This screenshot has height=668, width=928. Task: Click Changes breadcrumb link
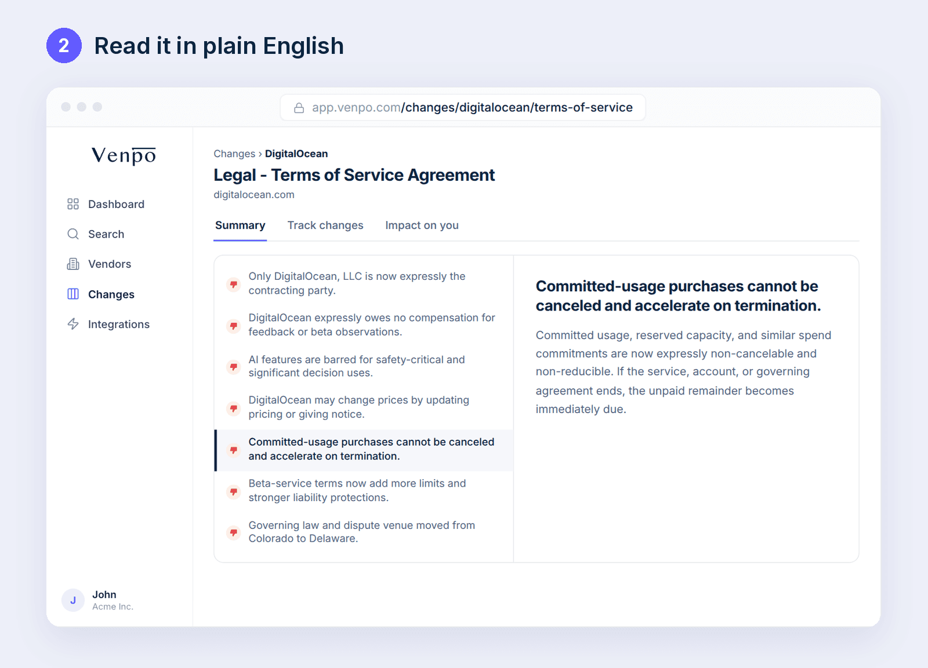(234, 154)
